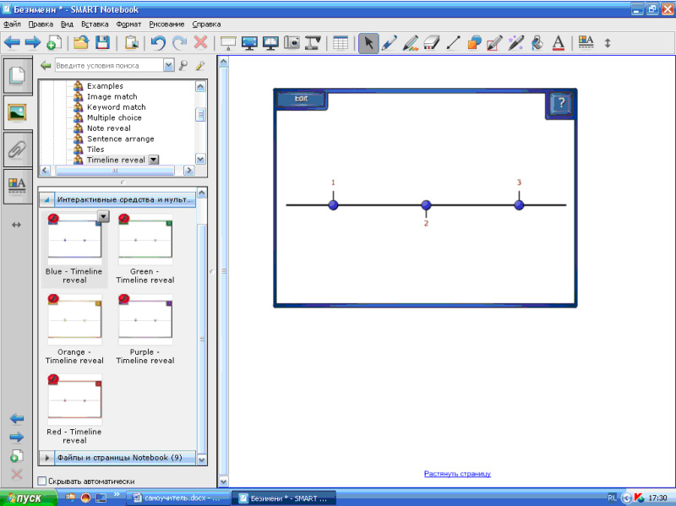Select the Eraser tool
The width and height of the screenshot is (676, 506).
coord(432,43)
